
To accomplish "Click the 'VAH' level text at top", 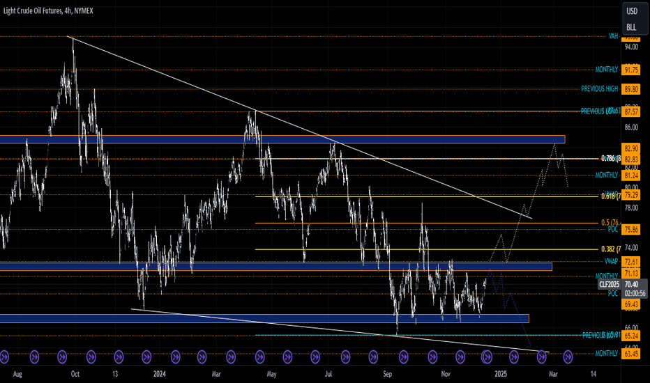I will click(613, 36).
